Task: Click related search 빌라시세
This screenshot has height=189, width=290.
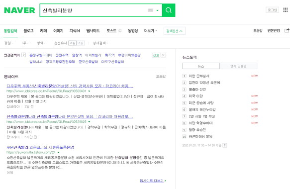Action: pos(36,62)
